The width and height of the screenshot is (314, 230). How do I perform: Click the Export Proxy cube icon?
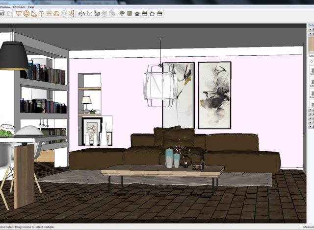(89, 14)
